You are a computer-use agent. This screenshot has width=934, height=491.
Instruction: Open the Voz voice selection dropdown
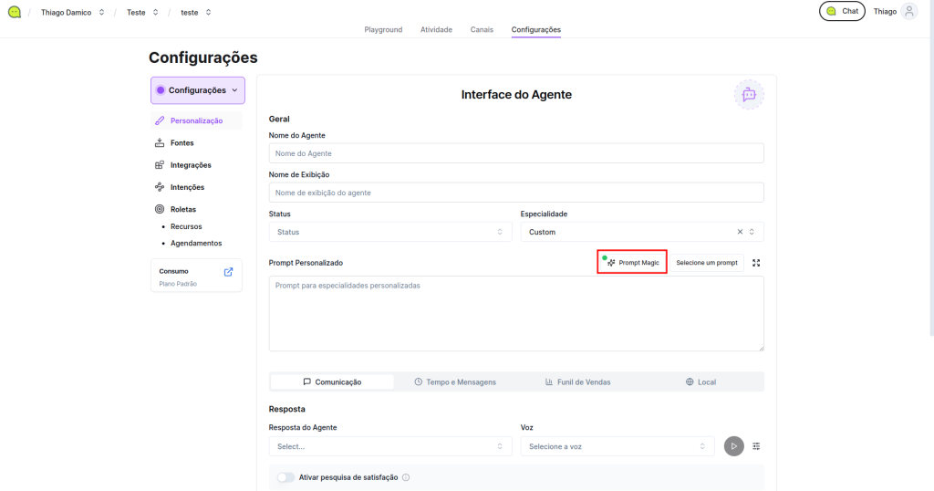coord(617,446)
